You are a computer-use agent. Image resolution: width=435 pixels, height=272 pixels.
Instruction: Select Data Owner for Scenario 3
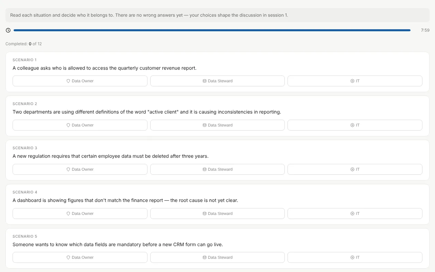click(x=80, y=169)
